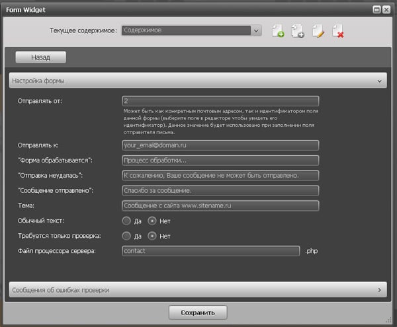Viewport: 397px width, 327px height.
Task: Click the Файл процессора сервера field
Action: point(211,251)
